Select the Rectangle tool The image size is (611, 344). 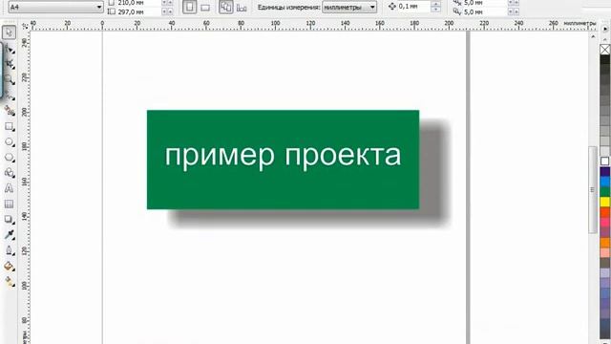click(9, 127)
